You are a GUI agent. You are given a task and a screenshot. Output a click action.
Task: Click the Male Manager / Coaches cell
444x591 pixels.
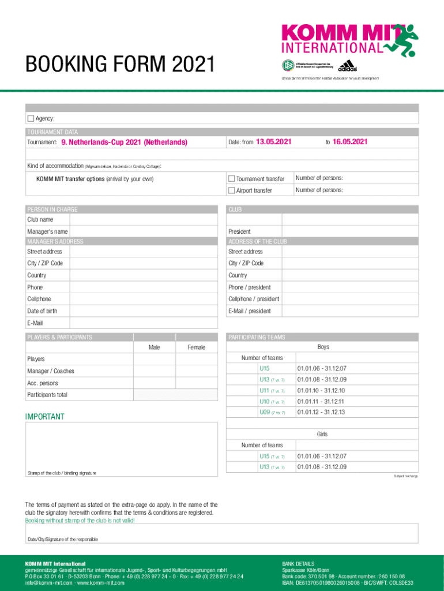(155, 371)
